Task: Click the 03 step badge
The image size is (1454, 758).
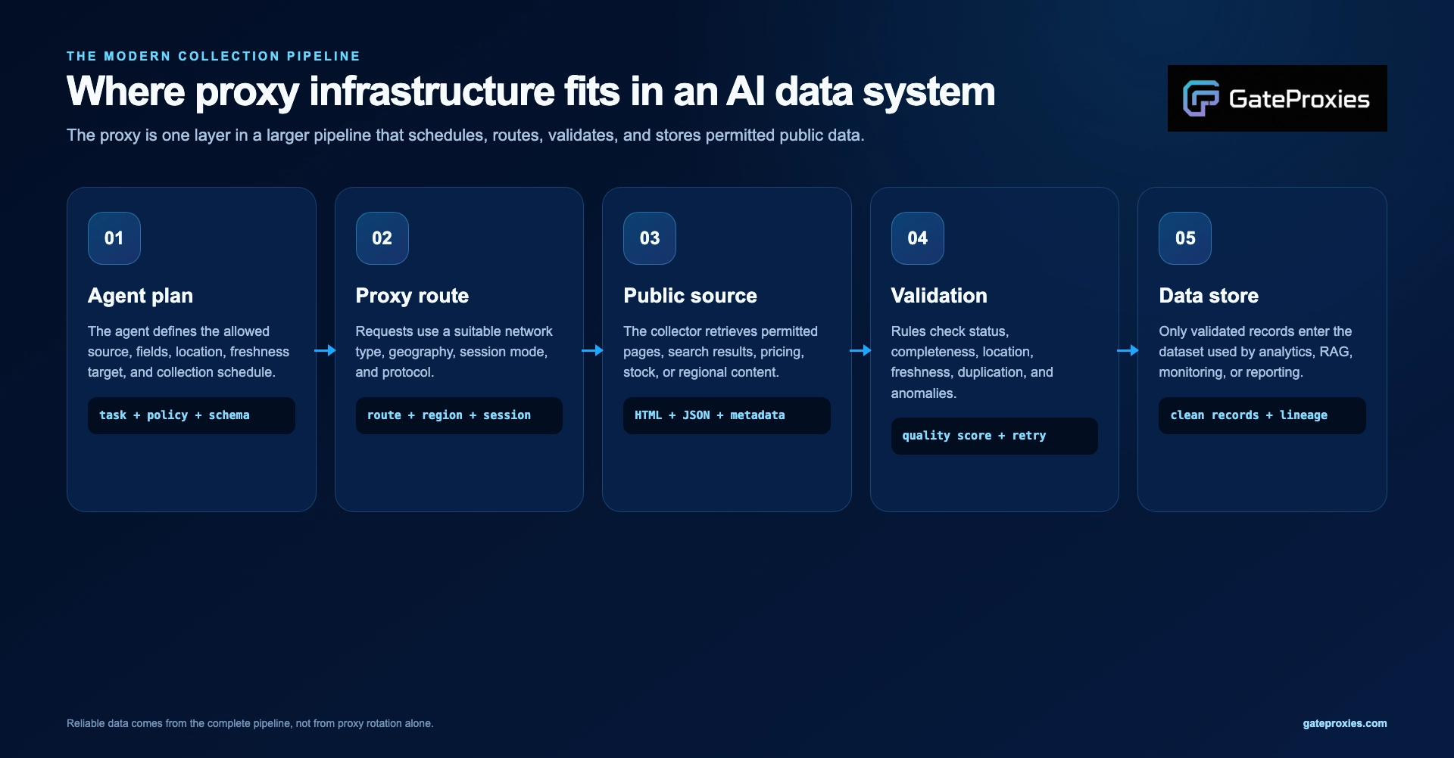Action: pyautogui.click(x=650, y=238)
